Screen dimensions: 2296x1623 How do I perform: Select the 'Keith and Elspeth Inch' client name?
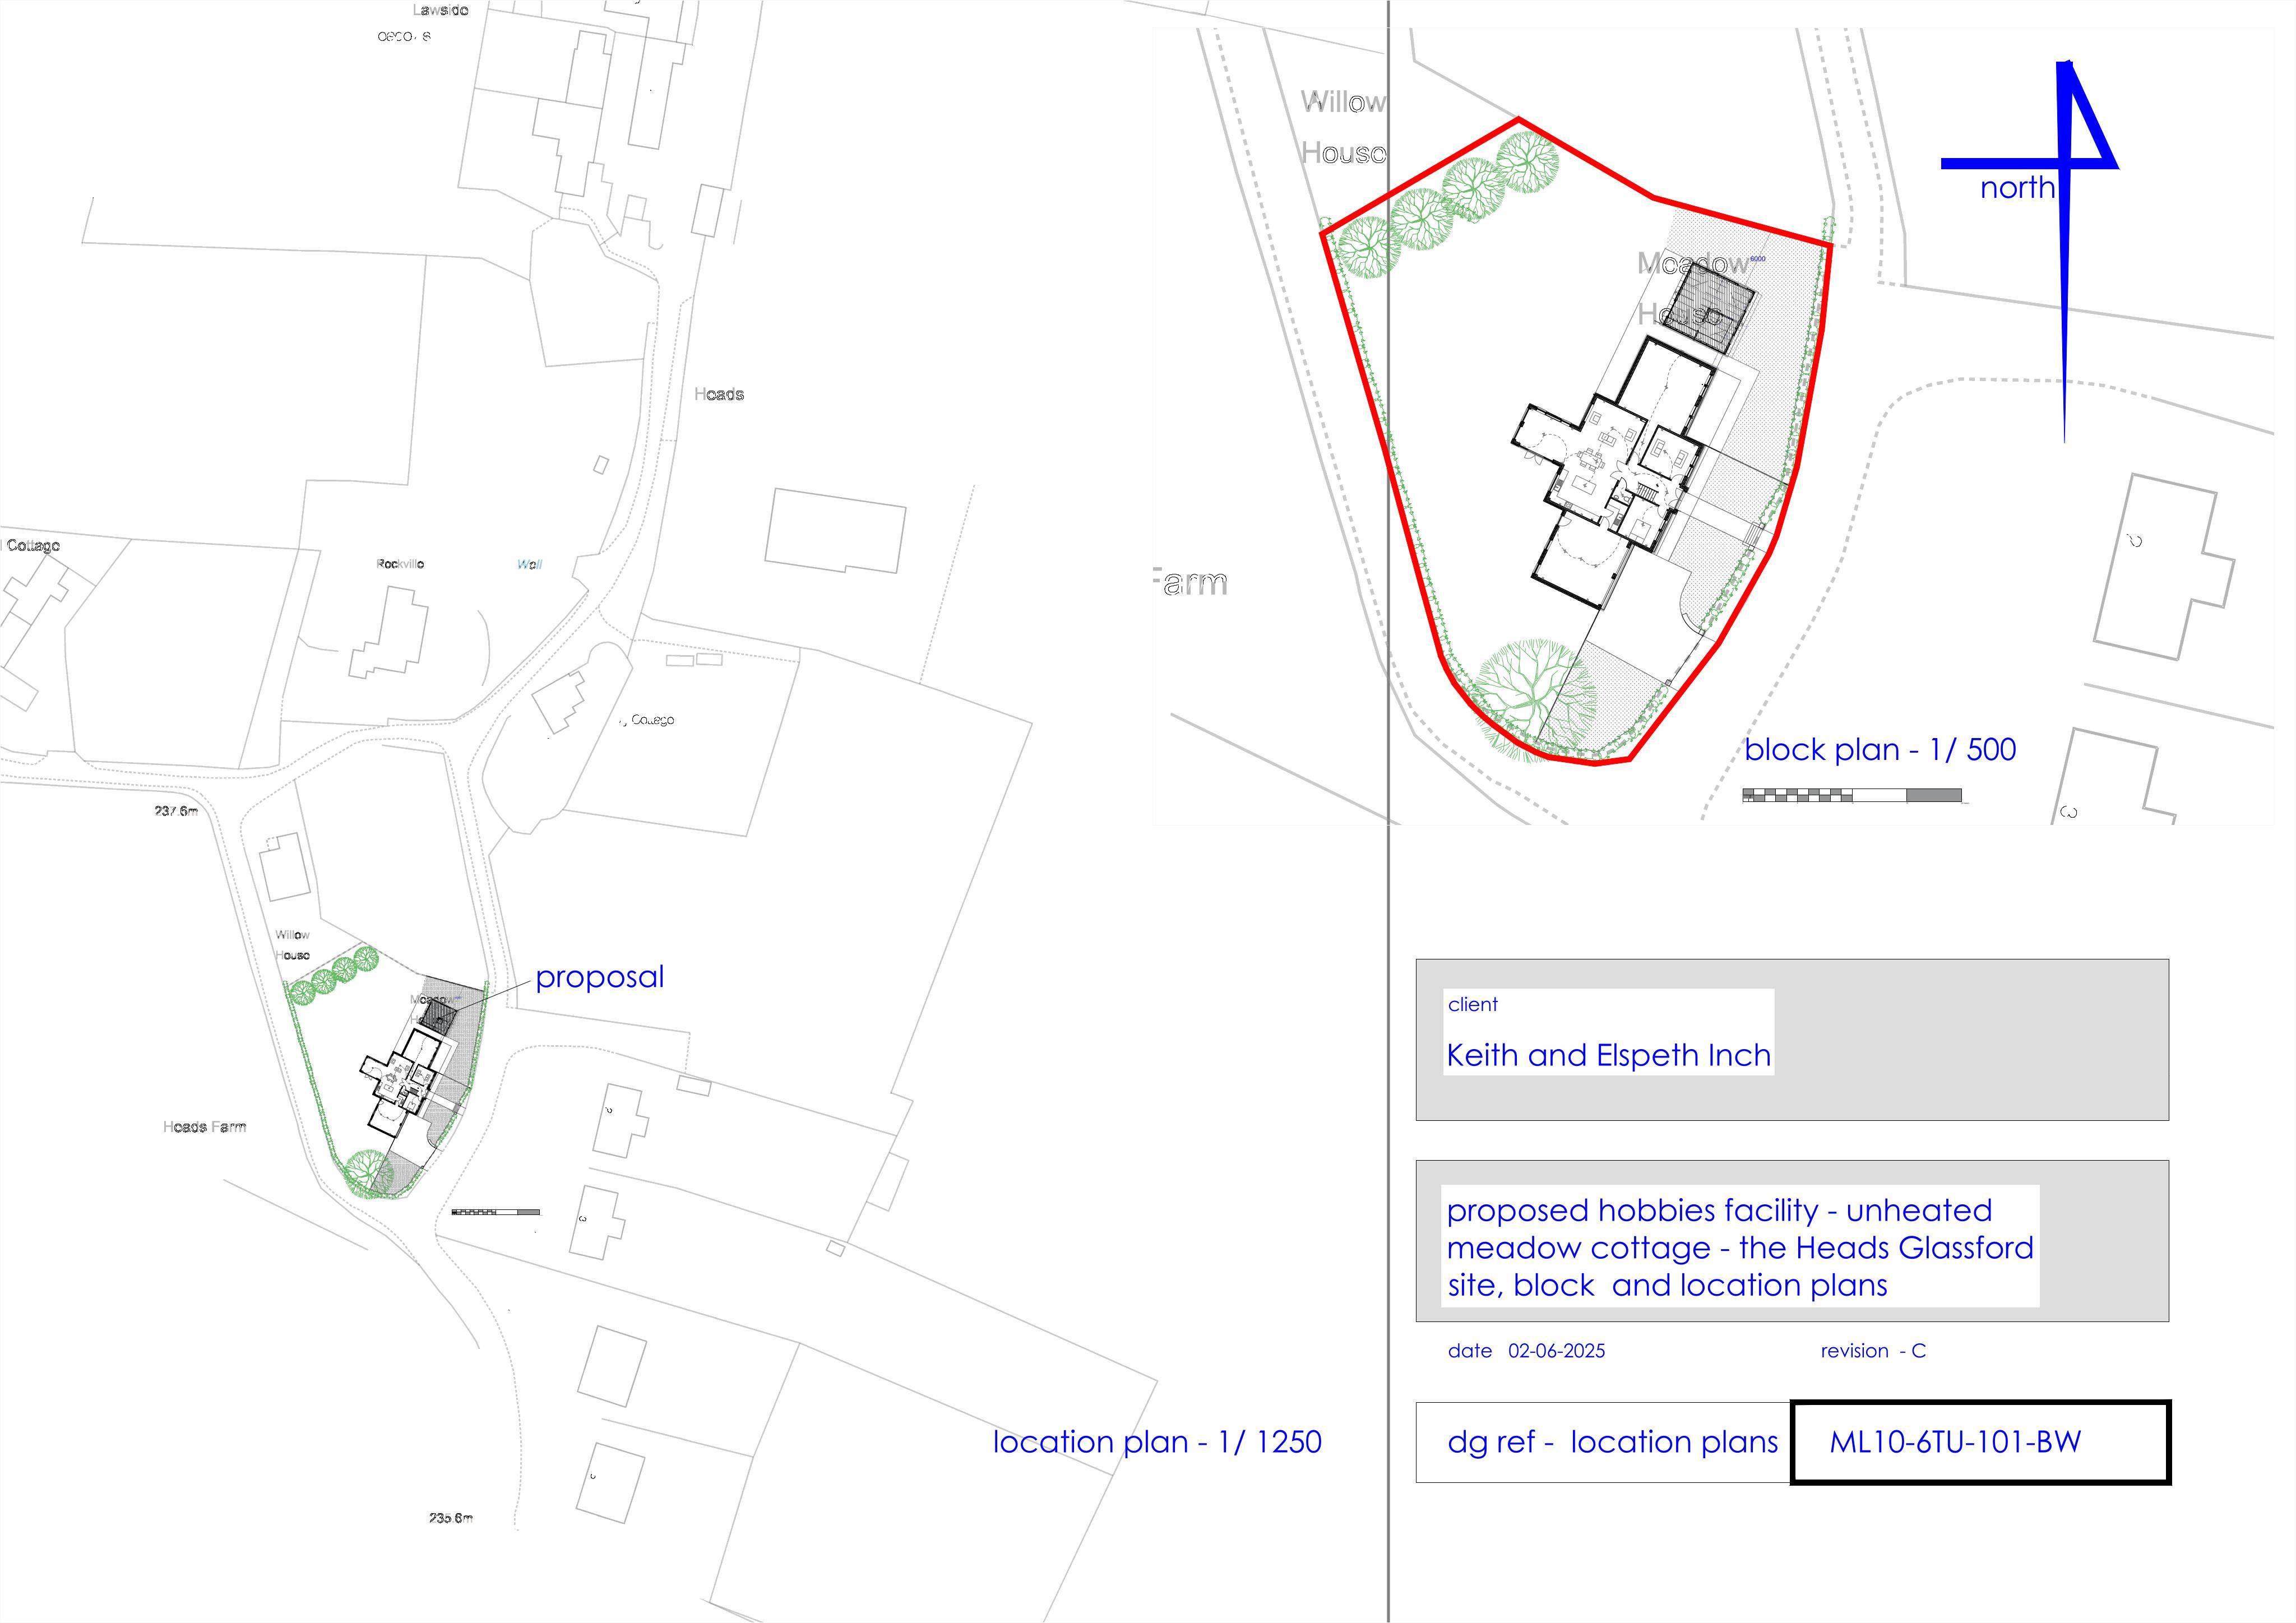coord(1608,1055)
